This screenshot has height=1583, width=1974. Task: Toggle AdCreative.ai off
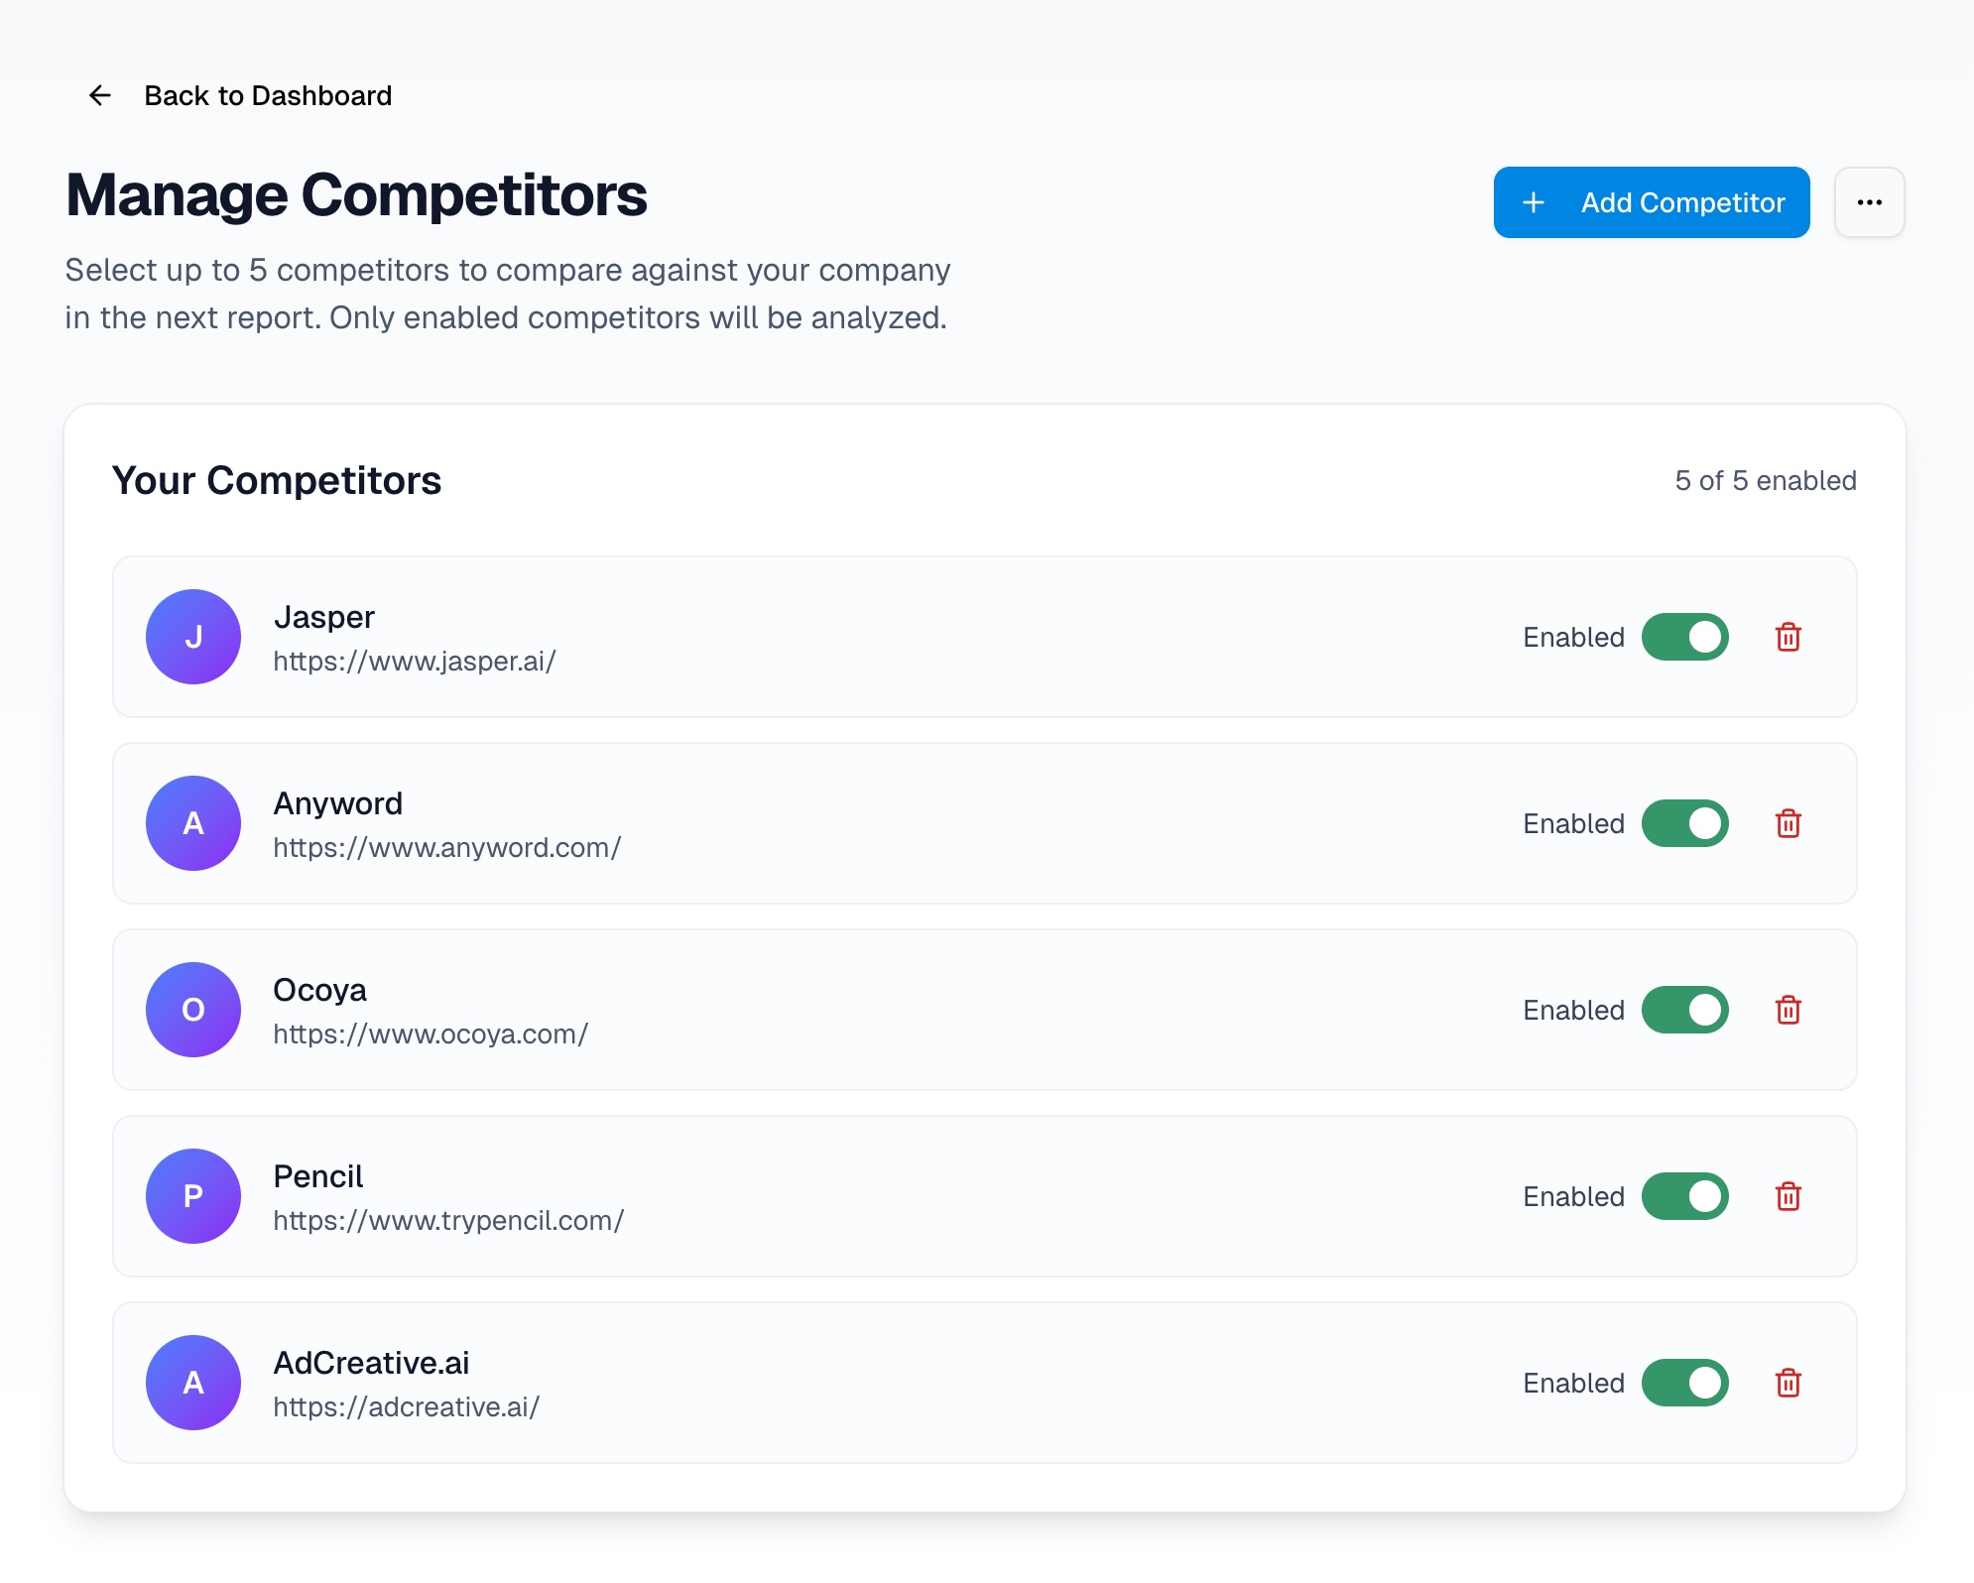(1685, 1383)
